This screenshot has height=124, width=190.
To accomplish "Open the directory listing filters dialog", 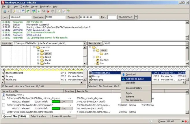I will tap(59, 11).
